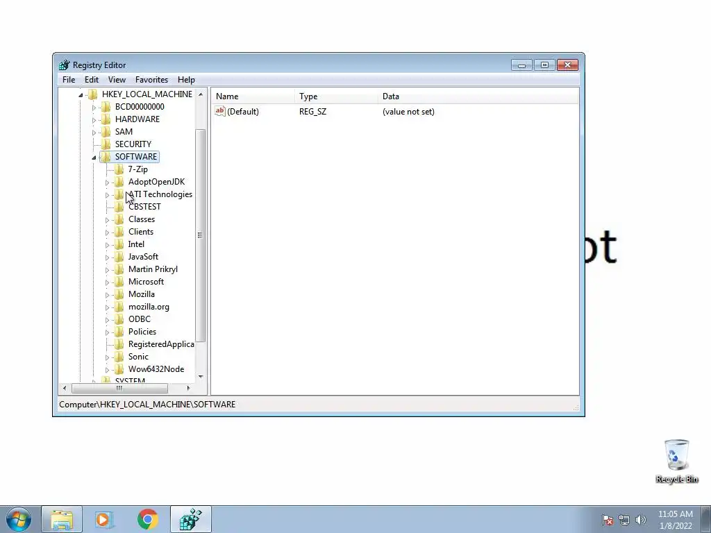Open the File menu
This screenshot has width=711, height=533.
coord(69,80)
